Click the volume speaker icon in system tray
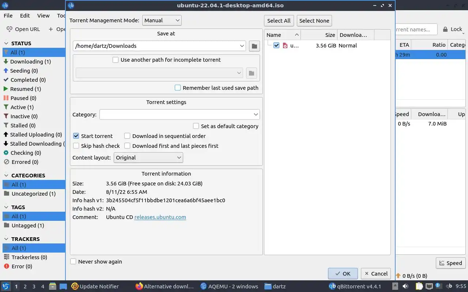 click(x=405, y=287)
